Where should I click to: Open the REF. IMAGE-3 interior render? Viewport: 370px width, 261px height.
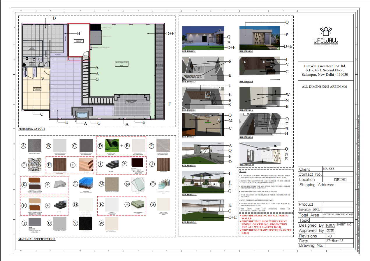click(x=203, y=68)
